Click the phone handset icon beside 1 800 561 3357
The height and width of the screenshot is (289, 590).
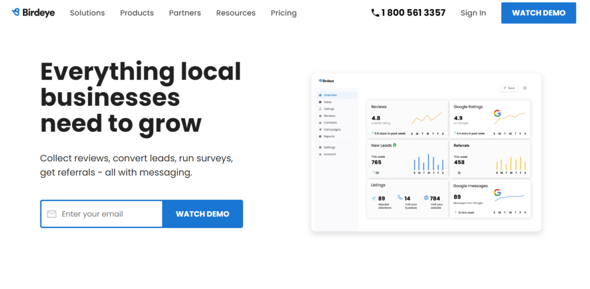[x=375, y=13]
